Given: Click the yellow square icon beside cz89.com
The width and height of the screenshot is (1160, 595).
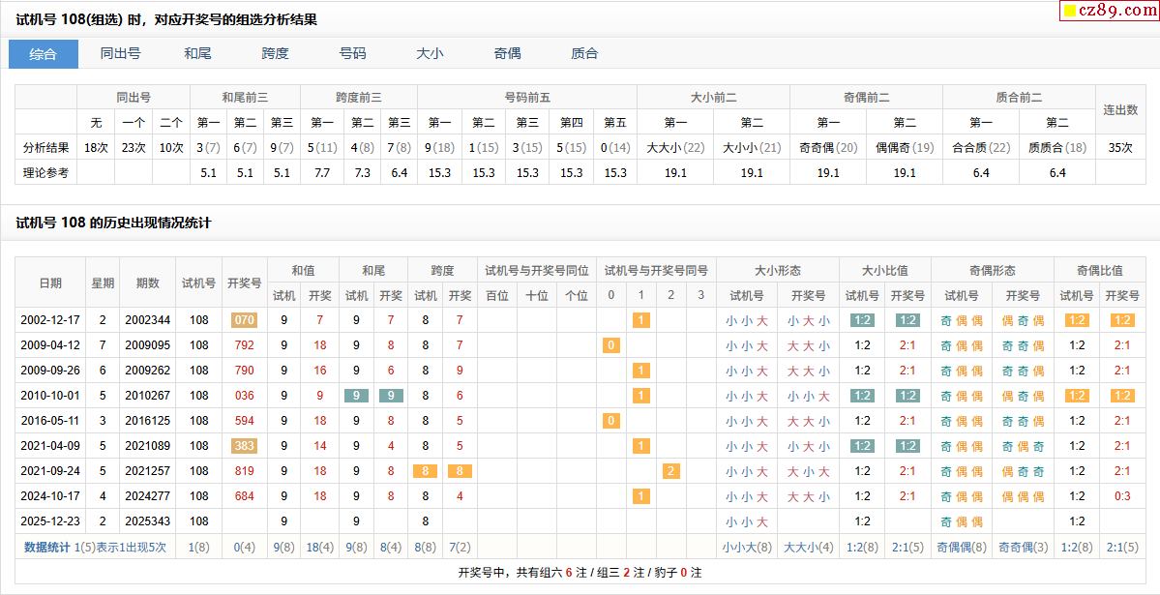Looking at the screenshot, I should [x=1069, y=12].
